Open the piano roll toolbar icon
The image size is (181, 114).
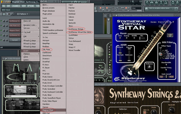pos(156,3)
